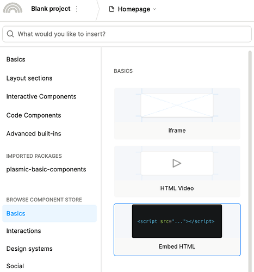The height and width of the screenshot is (272, 254).
Task: Open plasmic-basic-components imported package
Action: pos(46,169)
